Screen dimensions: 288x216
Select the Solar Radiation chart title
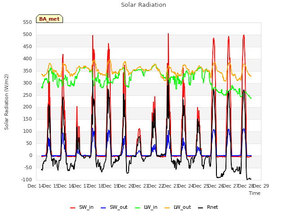144,5
